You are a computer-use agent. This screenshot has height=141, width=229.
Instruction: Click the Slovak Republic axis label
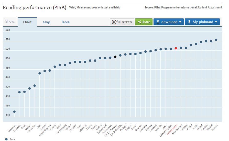coord(45,130)
